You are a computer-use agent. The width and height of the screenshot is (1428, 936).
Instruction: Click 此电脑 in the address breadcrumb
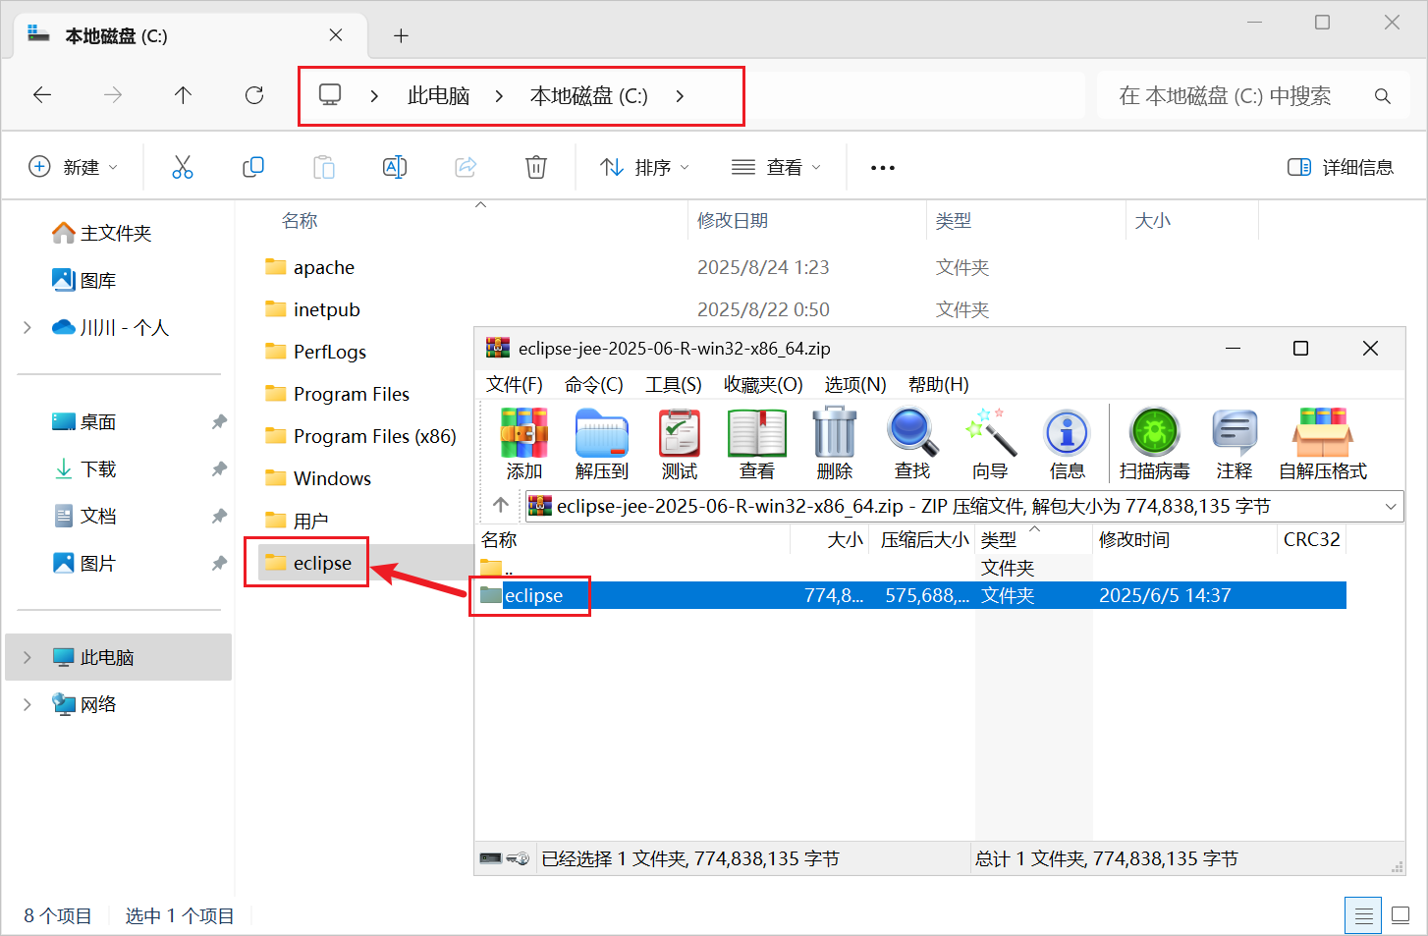pyautogui.click(x=438, y=96)
